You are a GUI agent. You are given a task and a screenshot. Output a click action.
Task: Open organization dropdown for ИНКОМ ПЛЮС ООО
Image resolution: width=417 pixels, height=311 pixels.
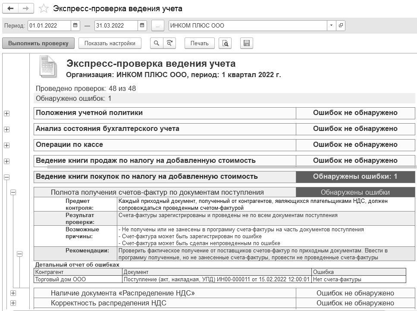click(x=331, y=25)
